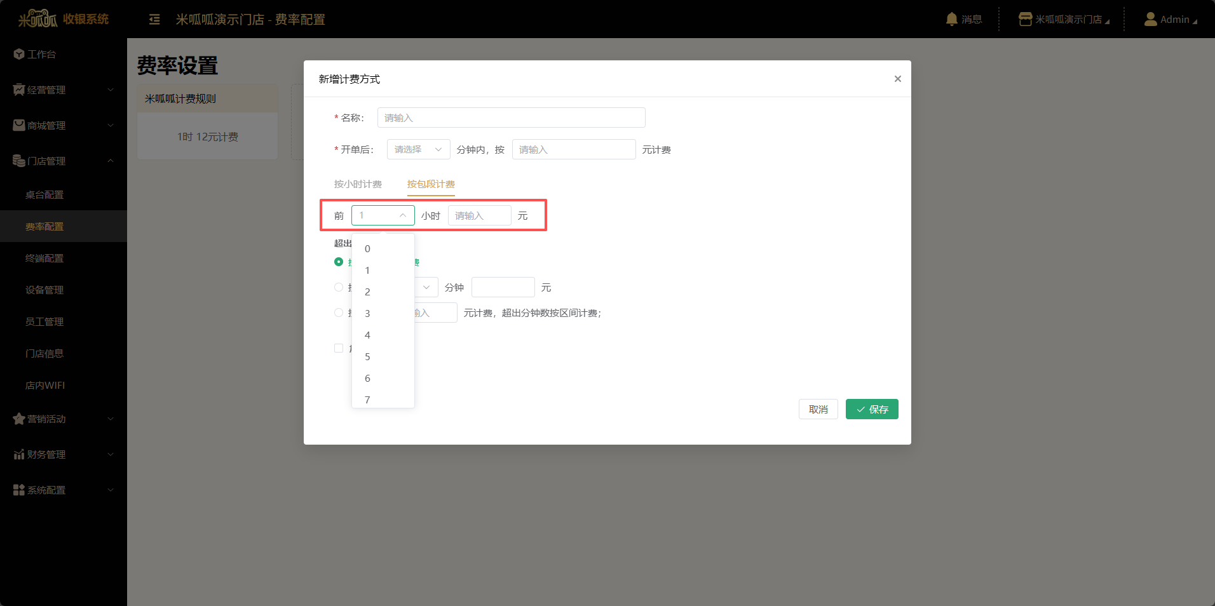Click the 取消 button
This screenshot has height=606, width=1215.
pos(818,409)
